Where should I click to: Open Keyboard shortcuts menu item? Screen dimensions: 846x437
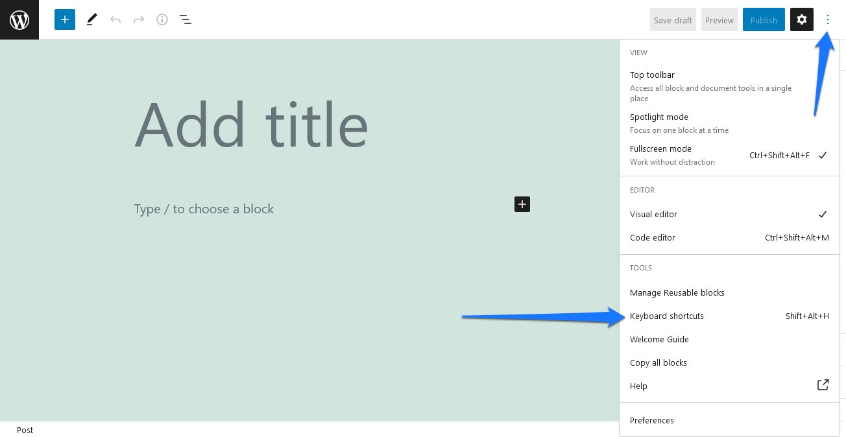pyautogui.click(x=729, y=316)
